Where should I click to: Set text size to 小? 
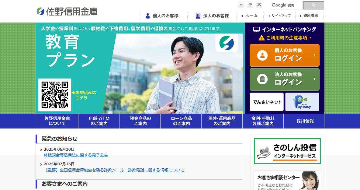pos(241,5)
